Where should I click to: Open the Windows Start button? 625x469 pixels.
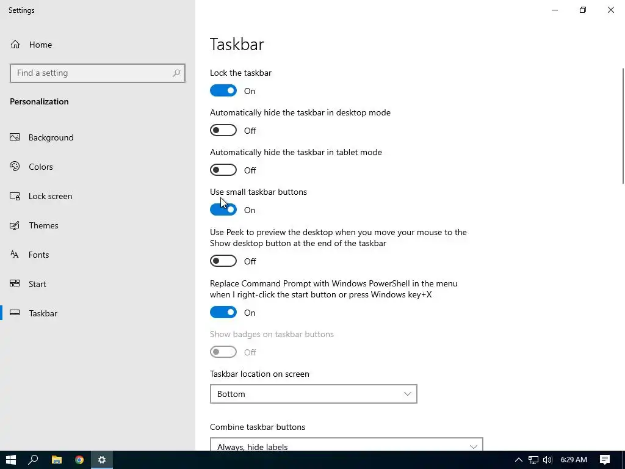[x=11, y=460]
